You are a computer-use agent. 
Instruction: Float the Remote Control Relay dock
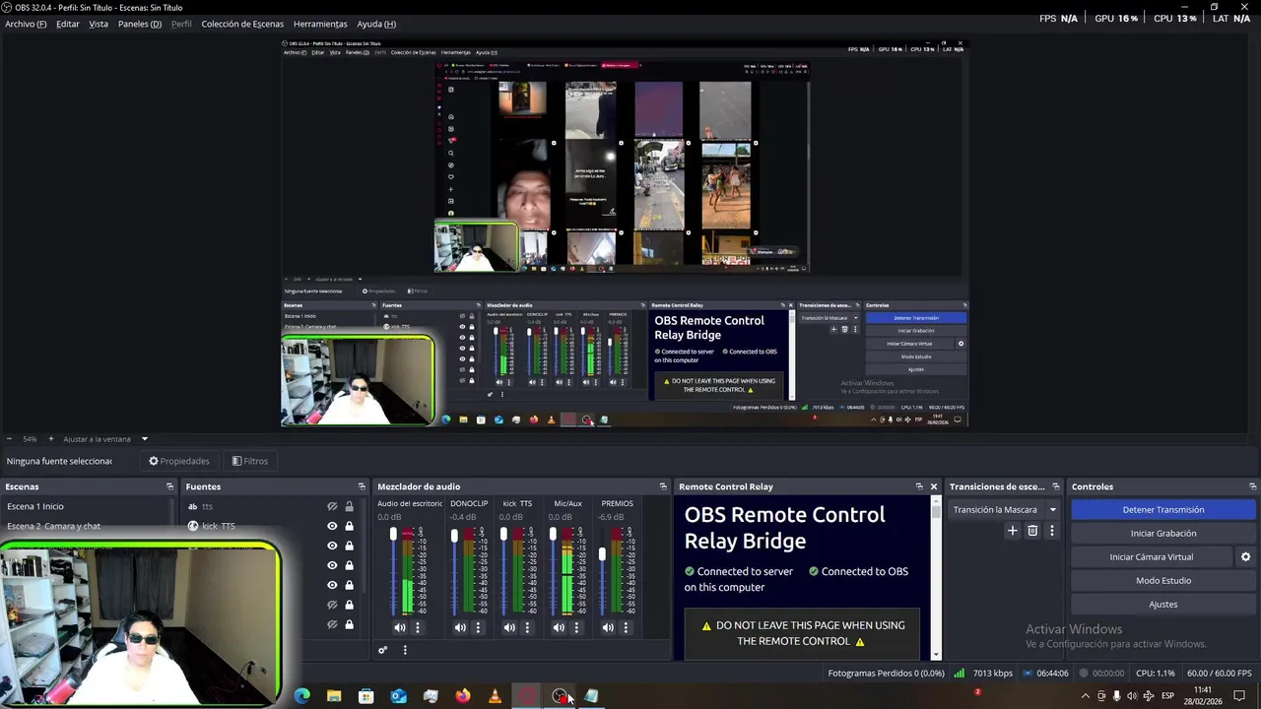click(919, 486)
